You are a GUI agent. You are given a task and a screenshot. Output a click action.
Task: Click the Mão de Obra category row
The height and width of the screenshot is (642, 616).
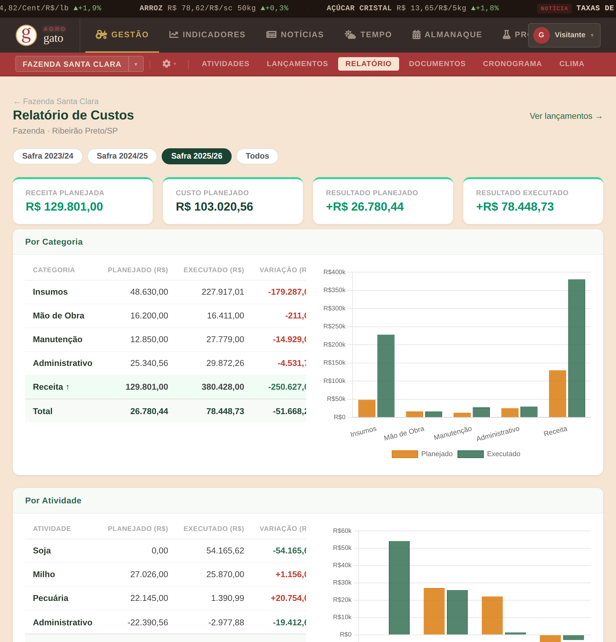[x=165, y=316]
